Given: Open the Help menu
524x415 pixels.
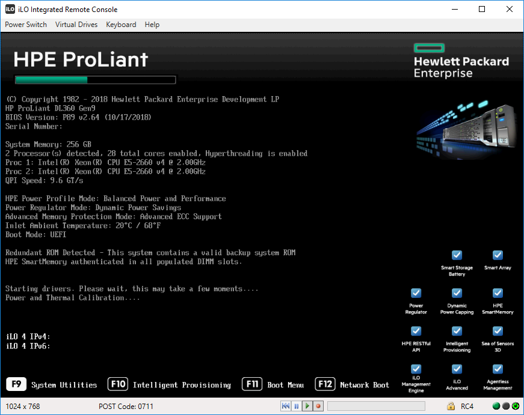Looking at the screenshot, I should 152,25.
